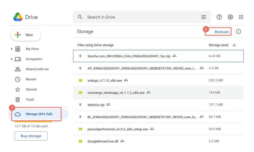This screenshot has width=254, height=152.
Task: Open the Google apps grid icon
Action: point(241,17)
